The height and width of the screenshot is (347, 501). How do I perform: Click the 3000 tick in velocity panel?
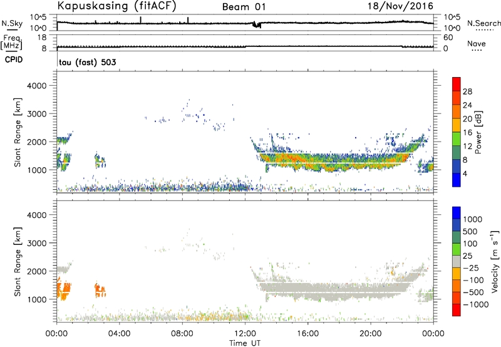[36, 243]
